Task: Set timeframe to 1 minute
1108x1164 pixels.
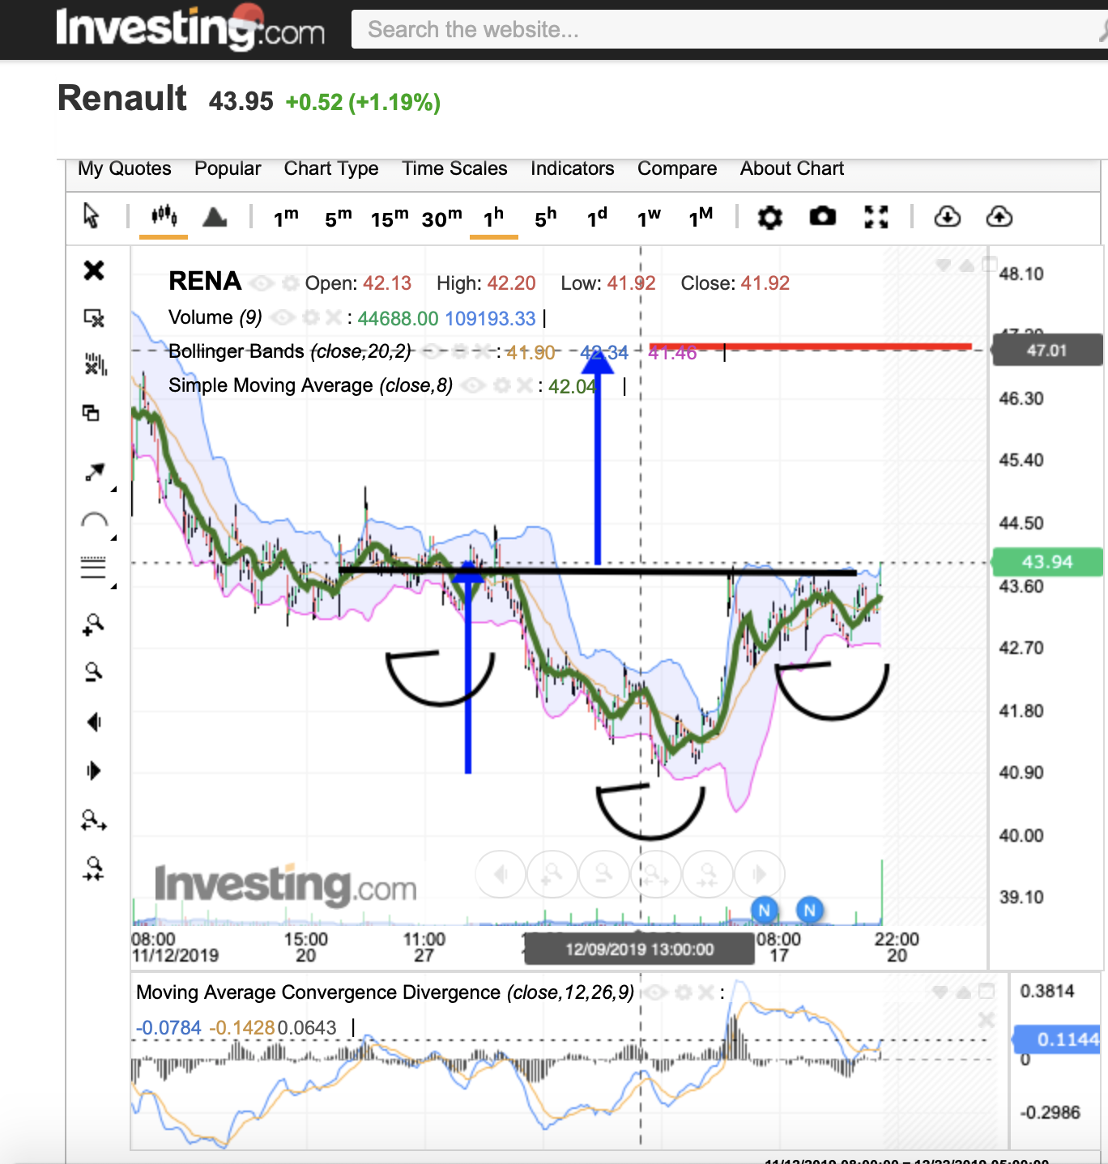Action: pyautogui.click(x=286, y=218)
